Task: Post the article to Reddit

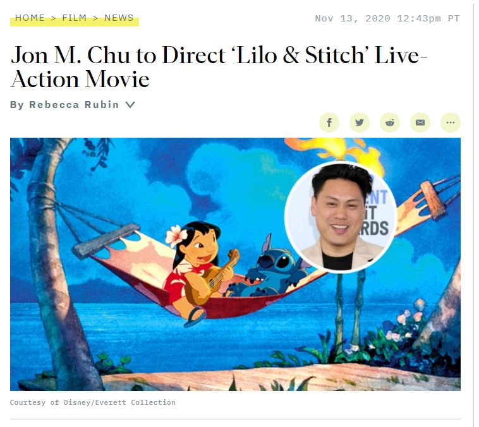Action: point(389,123)
